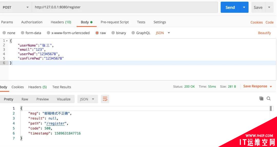Screen dimensions: 277x147
Task: Select the GraphQL body radio
Action: pos(133,33)
